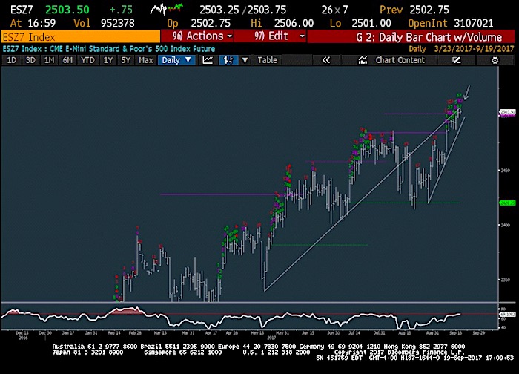Viewport: 519px width, 374px height.
Task: Click the Prev 2502.75 value
Action: pyautogui.click(x=429, y=10)
